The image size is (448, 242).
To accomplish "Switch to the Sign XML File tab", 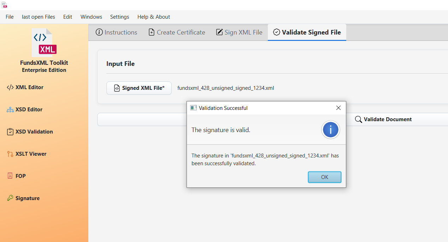I will coord(239,32).
